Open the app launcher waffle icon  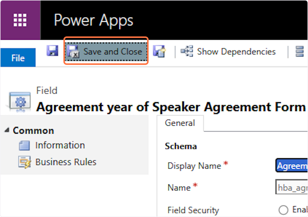[x=20, y=20]
